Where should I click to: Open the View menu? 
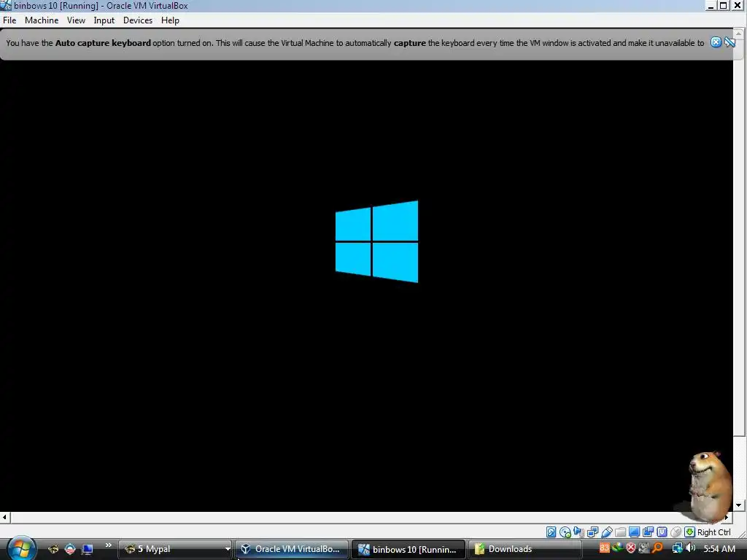[x=76, y=20]
